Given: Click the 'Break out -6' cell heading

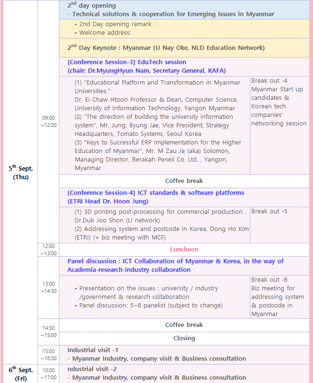Looking at the screenshot, I should pos(269,280).
